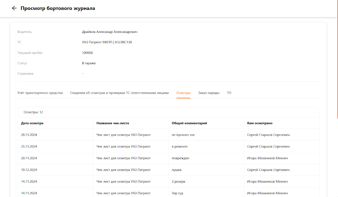This screenshot has height=197, width=338.
Task: Click the Дата осмотра column header
Action: (x=32, y=123)
